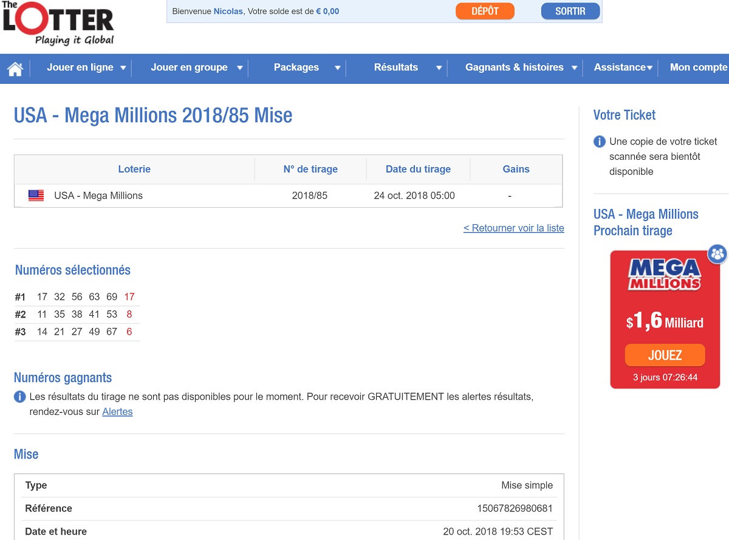Click line #2 label in selected numbers
Image resolution: width=729 pixels, height=540 pixels.
point(21,315)
